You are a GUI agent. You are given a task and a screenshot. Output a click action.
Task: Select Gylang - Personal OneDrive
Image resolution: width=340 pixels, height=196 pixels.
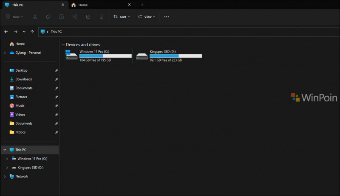point(28,53)
